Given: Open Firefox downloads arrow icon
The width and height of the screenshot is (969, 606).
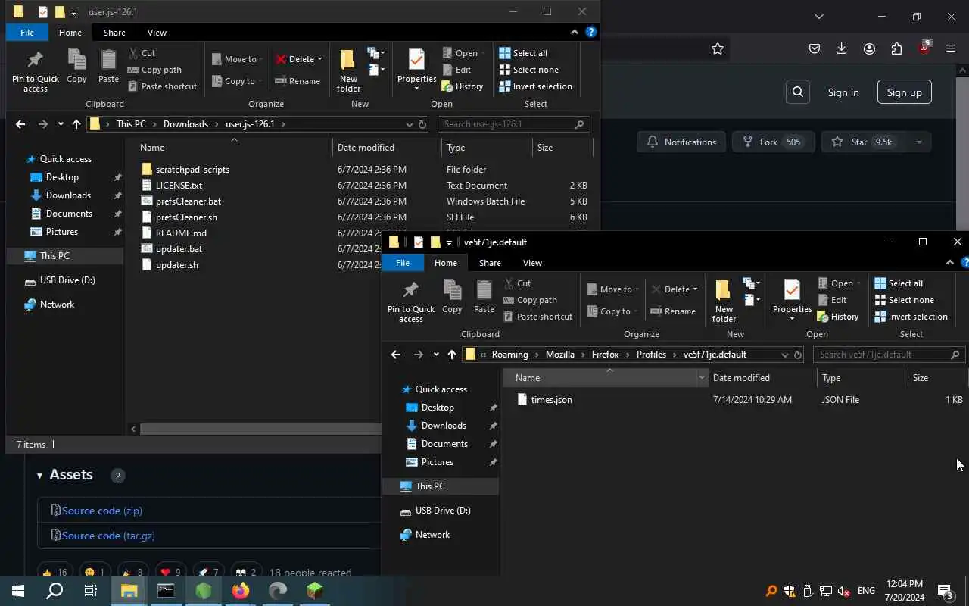Looking at the screenshot, I should (842, 48).
